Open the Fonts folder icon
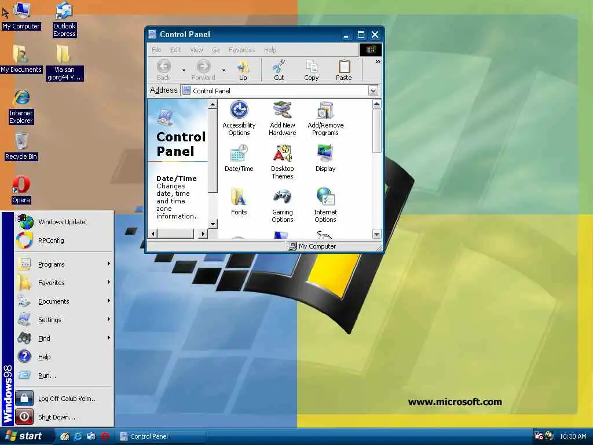This screenshot has width=593, height=445. (239, 201)
